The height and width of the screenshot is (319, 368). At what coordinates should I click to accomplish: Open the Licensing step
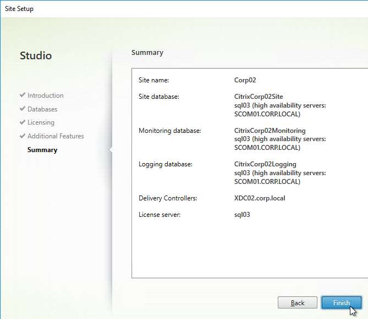click(41, 122)
